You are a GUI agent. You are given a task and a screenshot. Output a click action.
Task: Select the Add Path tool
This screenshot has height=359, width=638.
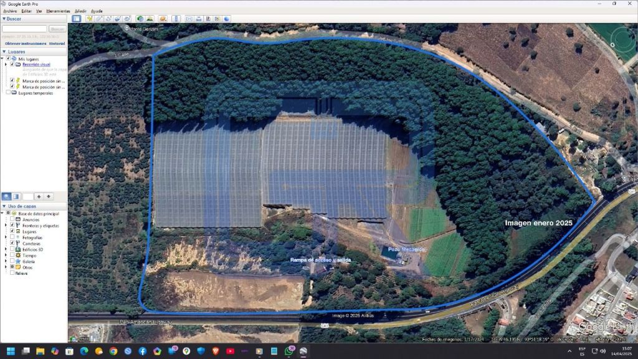point(108,19)
